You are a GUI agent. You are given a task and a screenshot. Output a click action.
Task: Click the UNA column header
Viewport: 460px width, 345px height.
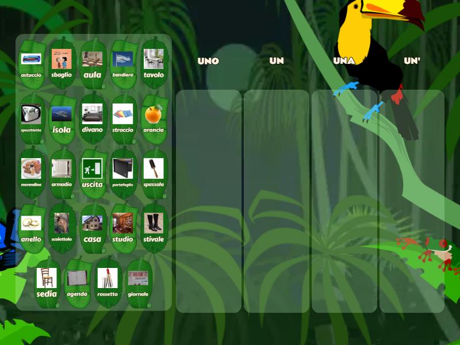[x=344, y=61]
